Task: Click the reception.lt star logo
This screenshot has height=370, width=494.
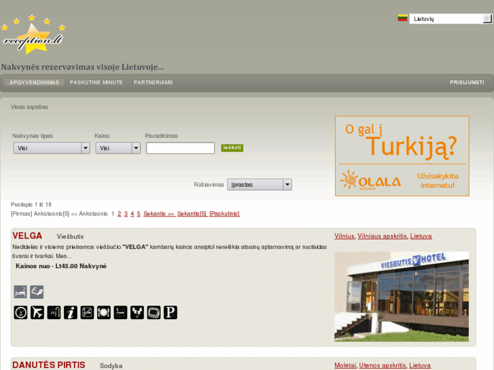Action: click(33, 35)
